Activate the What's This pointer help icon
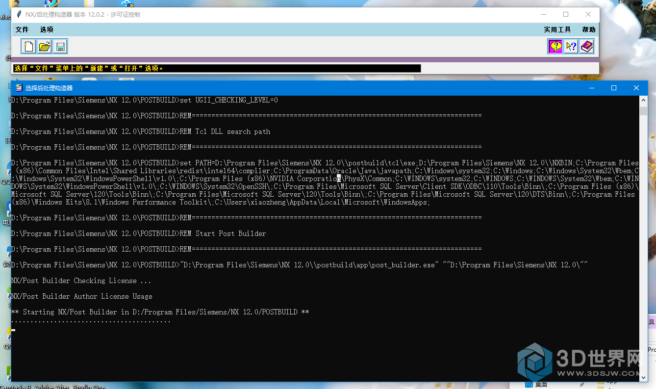This screenshot has height=389, width=656. (x=571, y=47)
